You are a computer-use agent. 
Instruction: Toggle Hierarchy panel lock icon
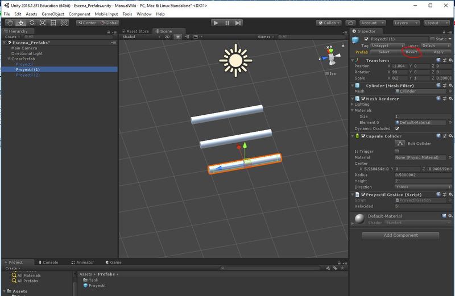tap(109, 32)
